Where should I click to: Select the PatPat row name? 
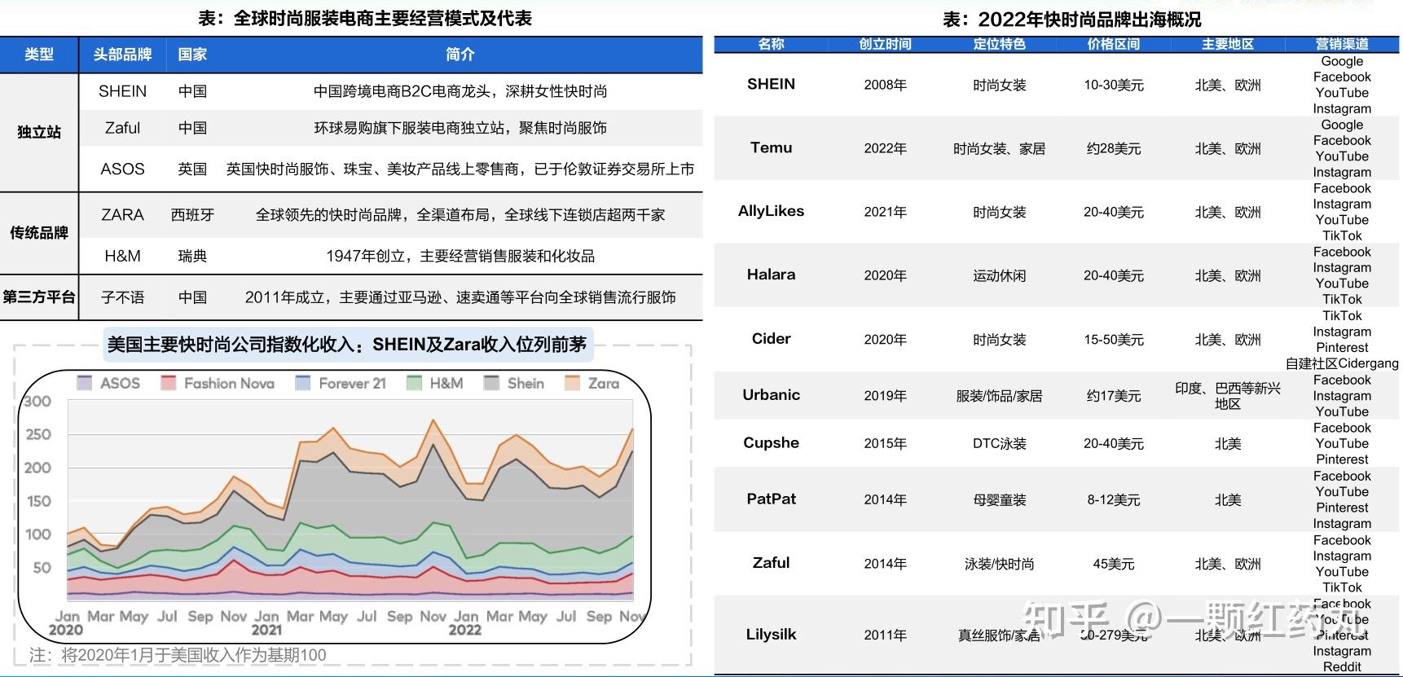coord(771,499)
